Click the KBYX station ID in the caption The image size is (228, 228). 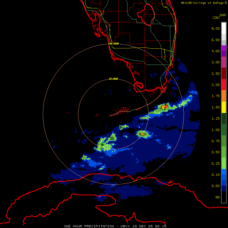(125, 226)
